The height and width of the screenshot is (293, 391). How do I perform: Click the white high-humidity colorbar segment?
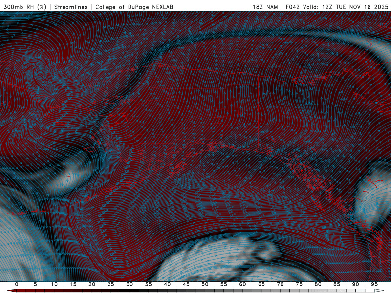[369, 291]
